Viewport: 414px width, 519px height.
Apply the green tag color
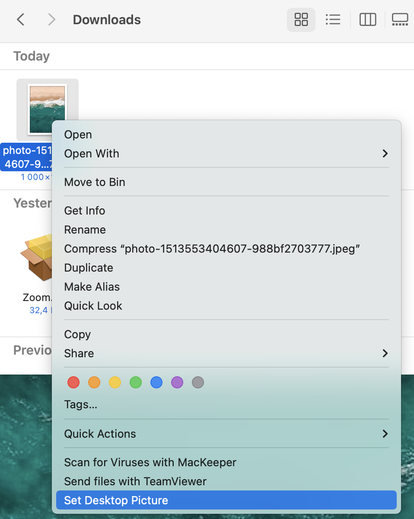136,382
